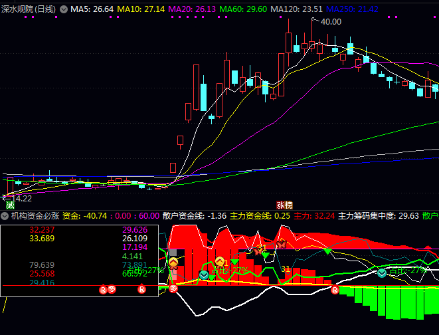The image size is (439, 335).
Task: Select the MA20: 26.13 indicator label
Action: tap(192, 9)
